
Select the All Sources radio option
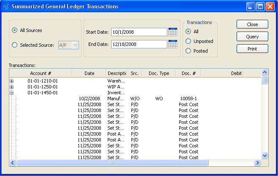pyautogui.click(x=15, y=30)
